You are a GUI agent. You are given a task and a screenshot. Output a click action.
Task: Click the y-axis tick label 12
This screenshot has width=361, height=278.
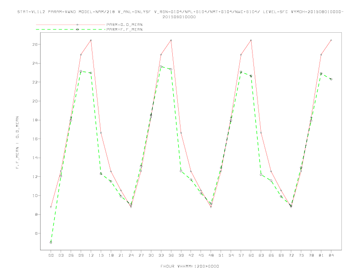[35, 177]
